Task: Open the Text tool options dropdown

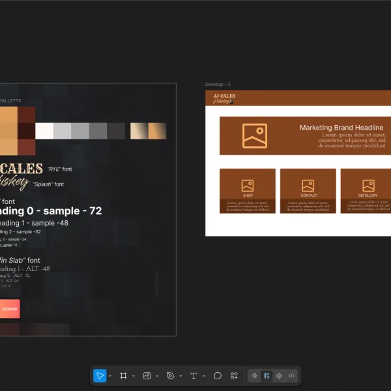Action: (x=204, y=376)
